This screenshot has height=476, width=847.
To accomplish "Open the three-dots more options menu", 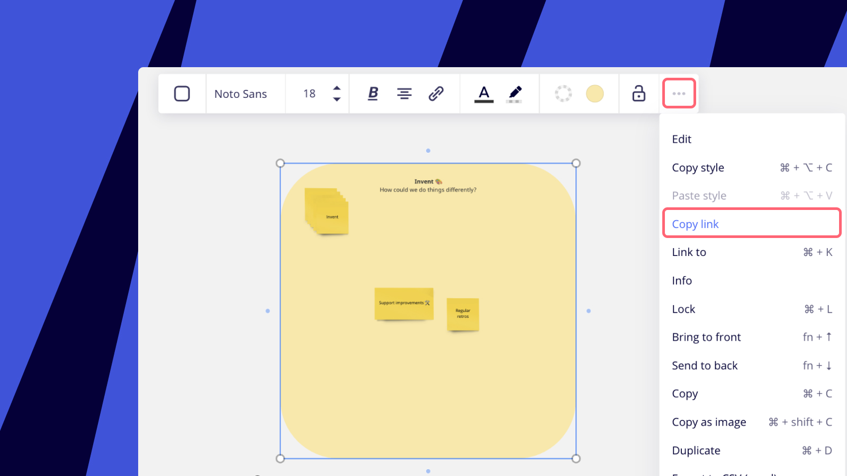I will pos(679,94).
